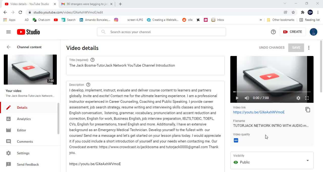The image size is (323, 172).
Task: Reload the page
Action: click(x=20, y=12)
